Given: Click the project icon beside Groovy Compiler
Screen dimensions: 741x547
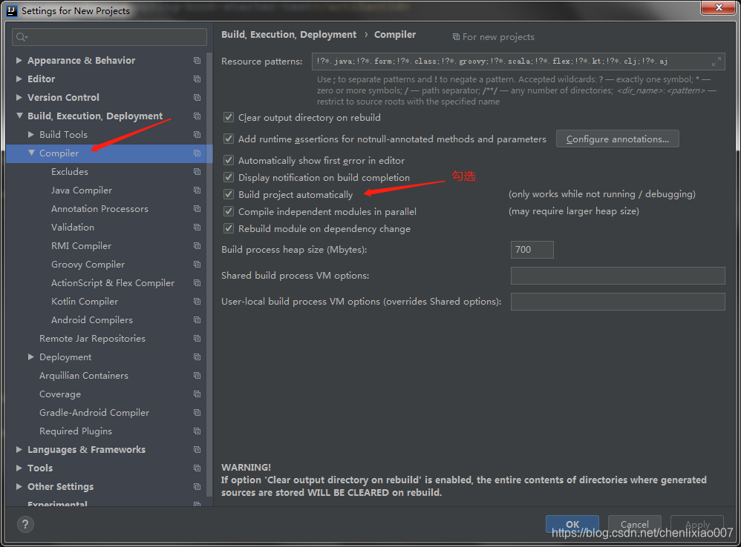Looking at the screenshot, I should coord(197,265).
